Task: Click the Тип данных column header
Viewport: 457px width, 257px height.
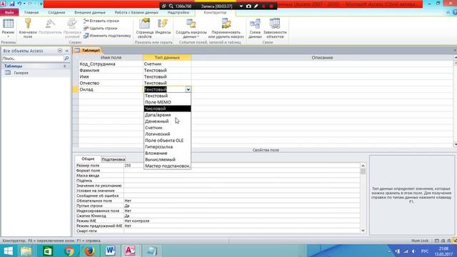Action: click(x=167, y=57)
